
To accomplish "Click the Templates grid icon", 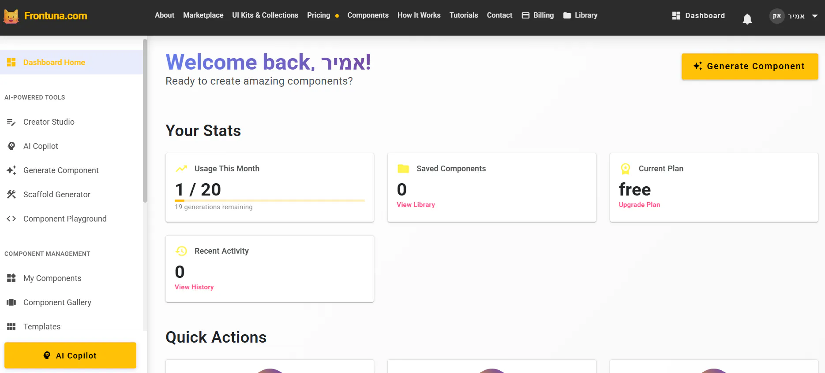I will (x=11, y=327).
